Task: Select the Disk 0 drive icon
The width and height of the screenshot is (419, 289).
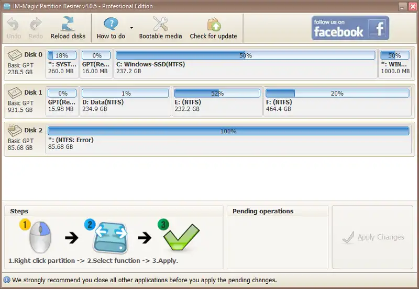Action: click(x=15, y=55)
